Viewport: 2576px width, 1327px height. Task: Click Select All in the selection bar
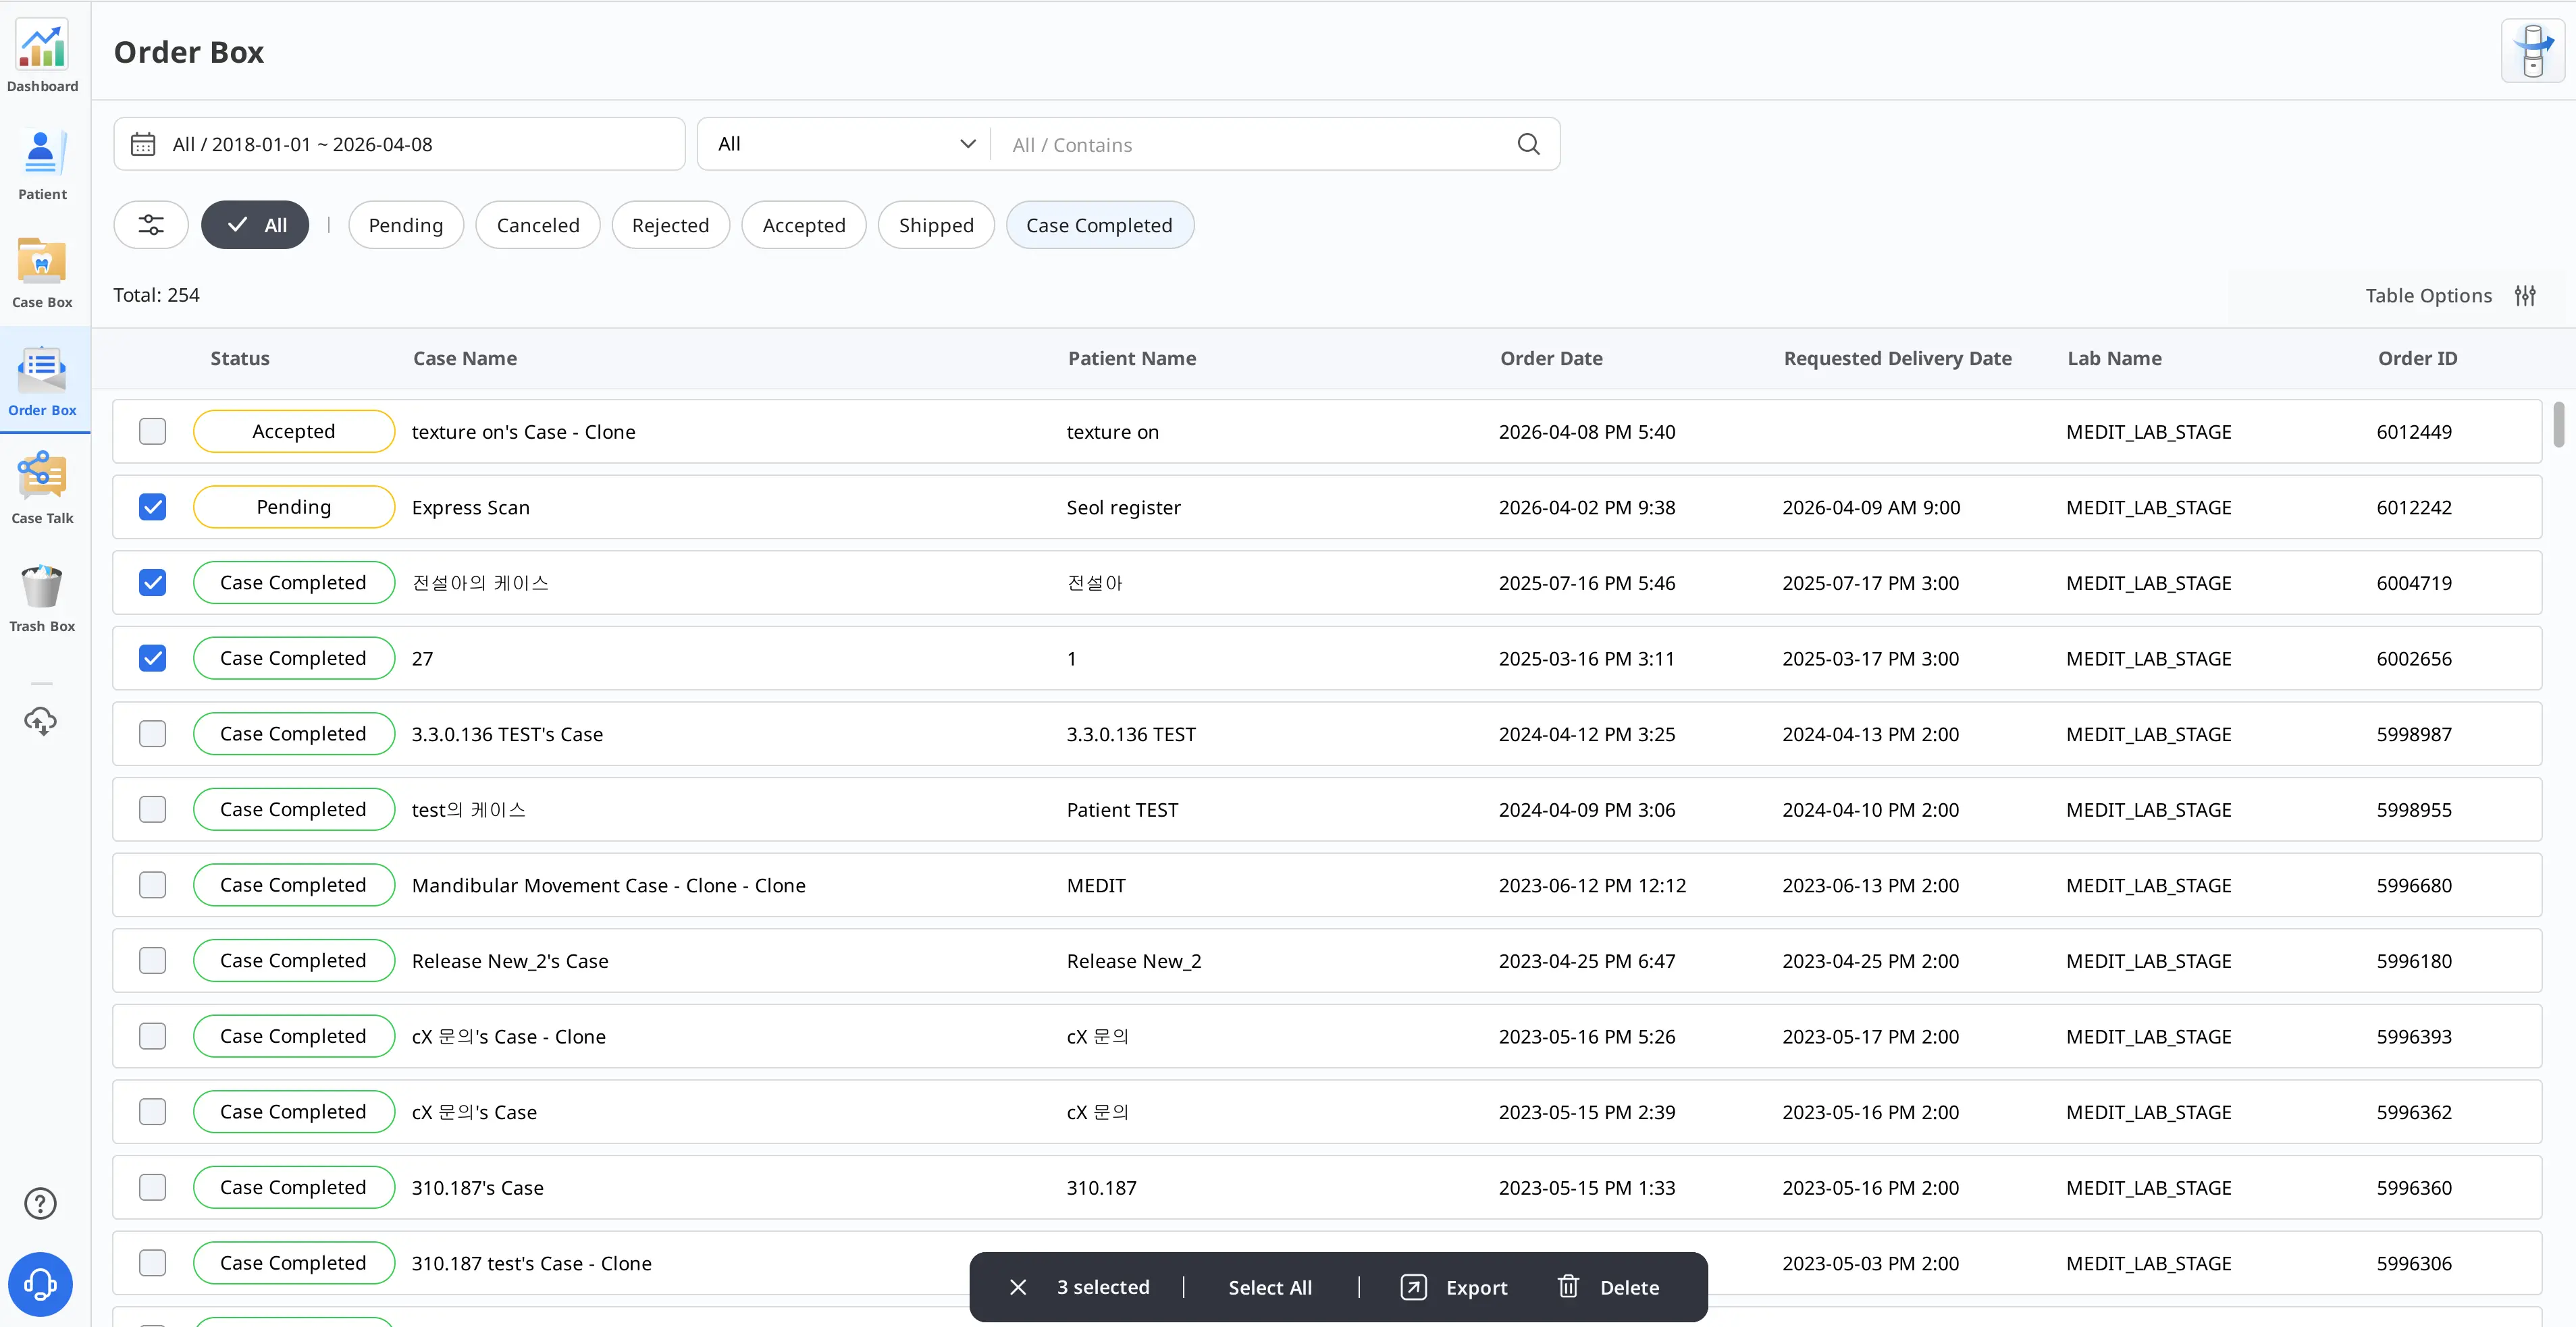(x=1270, y=1287)
